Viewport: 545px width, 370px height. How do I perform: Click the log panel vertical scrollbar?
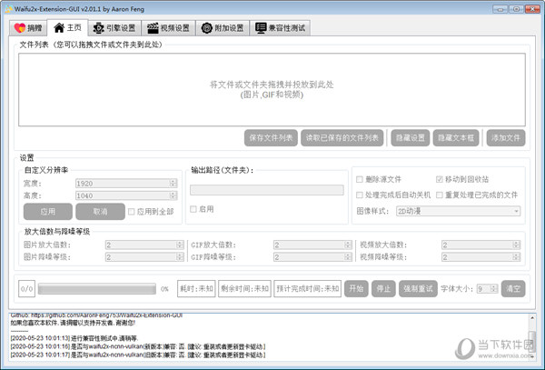pyautogui.click(x=532, y=336)
